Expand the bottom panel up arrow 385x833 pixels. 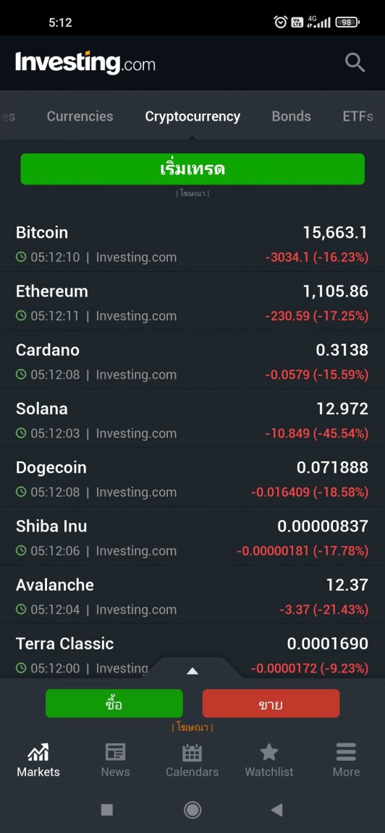click(x=192, y=670)
